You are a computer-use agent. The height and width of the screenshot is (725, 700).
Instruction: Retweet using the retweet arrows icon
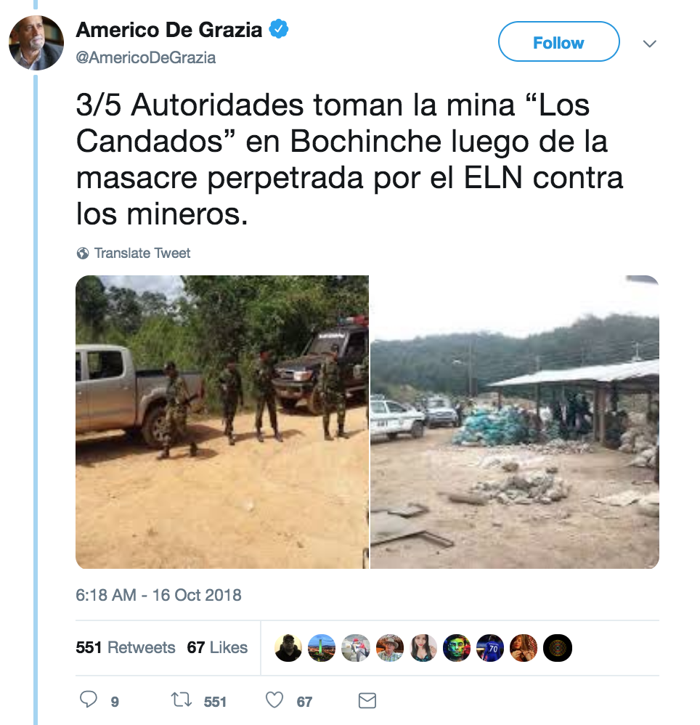(181, 700)
